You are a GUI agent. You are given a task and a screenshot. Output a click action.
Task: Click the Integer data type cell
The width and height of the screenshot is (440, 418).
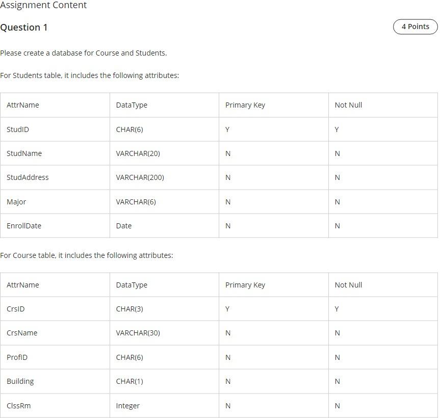165,406
